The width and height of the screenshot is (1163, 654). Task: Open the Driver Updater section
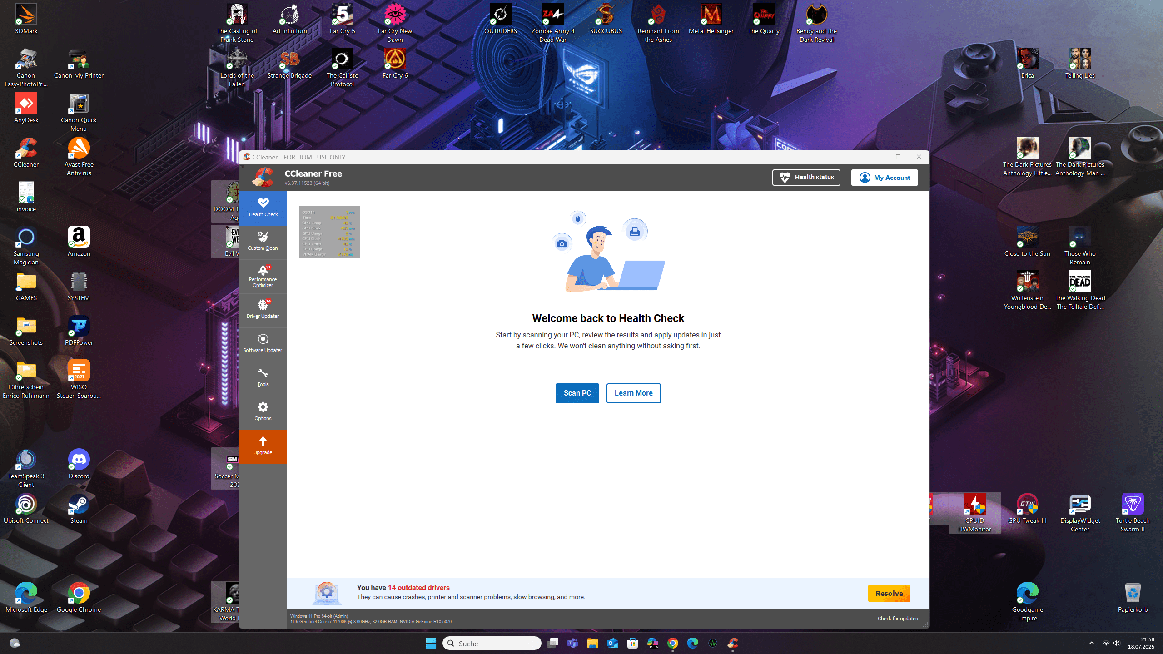tap(263, 309)
